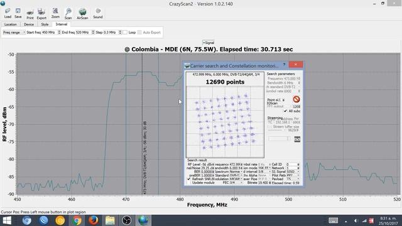
Task: Click the Cell ID spinner arrows
Action: tap(298, 164)
